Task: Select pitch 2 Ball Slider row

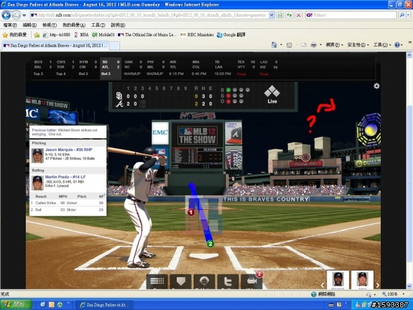Action: (x=68, y=210)
